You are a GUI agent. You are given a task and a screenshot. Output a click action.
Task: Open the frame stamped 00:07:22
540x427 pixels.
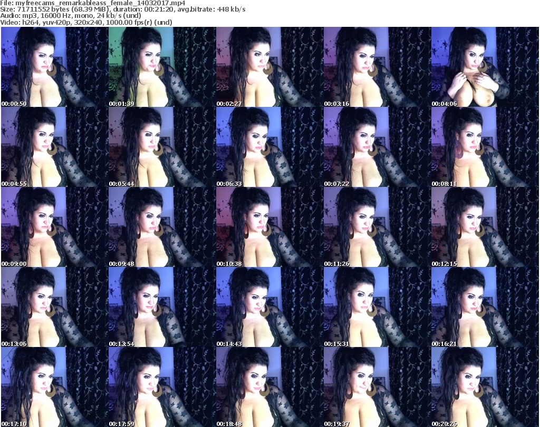pos(377,147)
